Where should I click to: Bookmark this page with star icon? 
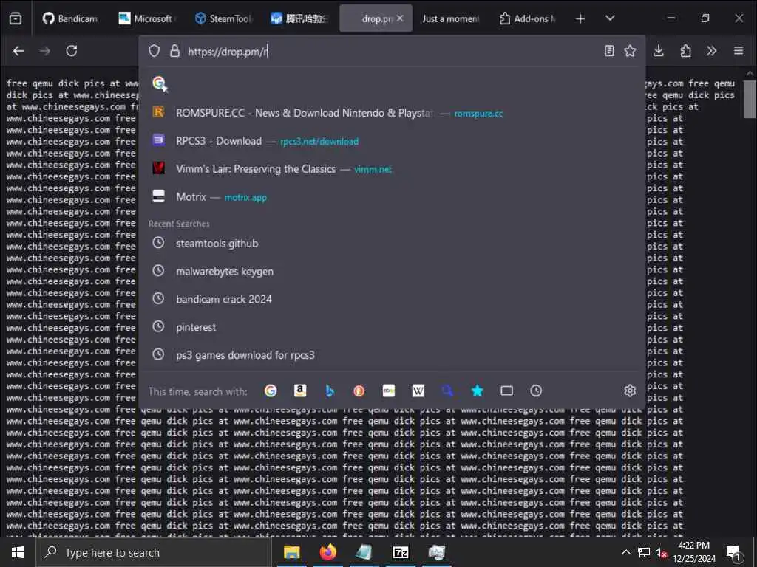point(630,51)
